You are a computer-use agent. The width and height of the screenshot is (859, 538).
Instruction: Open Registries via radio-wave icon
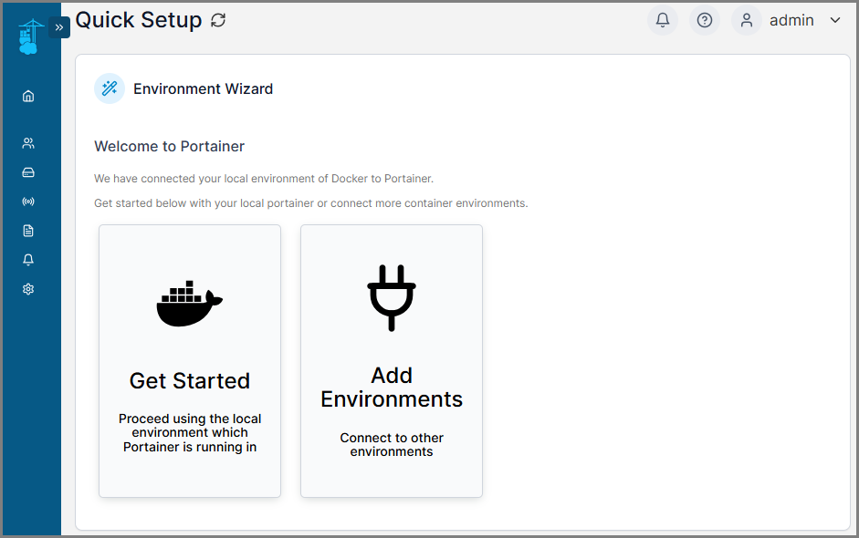coord(28,202)
